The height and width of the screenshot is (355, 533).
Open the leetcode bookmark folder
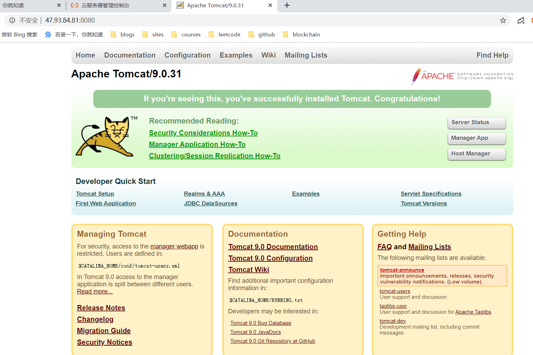[x=224, y=35]
